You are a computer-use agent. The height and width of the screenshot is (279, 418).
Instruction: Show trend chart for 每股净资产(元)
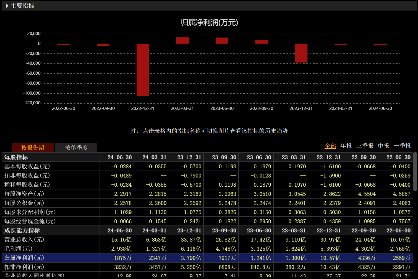click(24, 194)
